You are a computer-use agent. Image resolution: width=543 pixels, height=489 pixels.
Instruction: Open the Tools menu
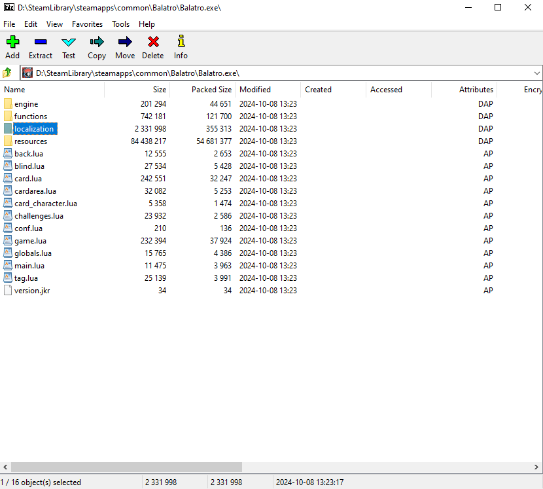pos(120,24)
